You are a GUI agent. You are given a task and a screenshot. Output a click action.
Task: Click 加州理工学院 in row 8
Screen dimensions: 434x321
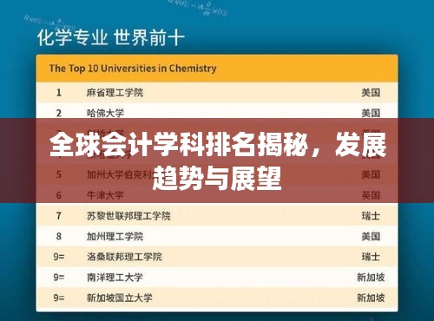click(x=115, y=237)
